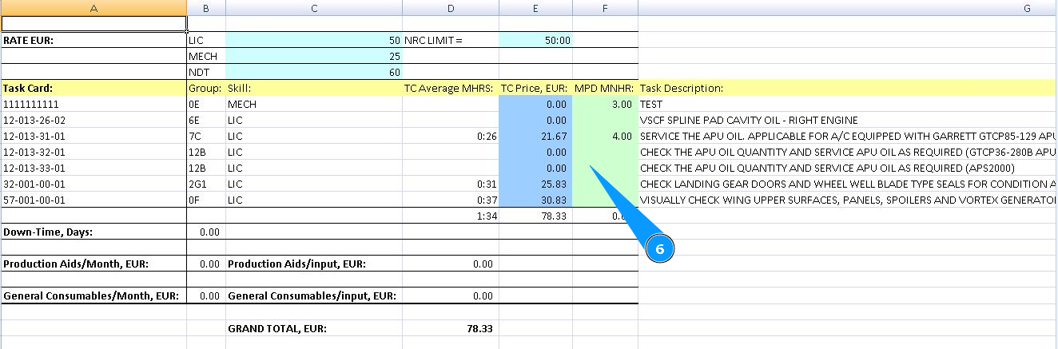Select task card 32-001-00-01
Image resolution: width=1058 pixels, height=349 pixels.
pyautogui.click(x=93, y=184)
